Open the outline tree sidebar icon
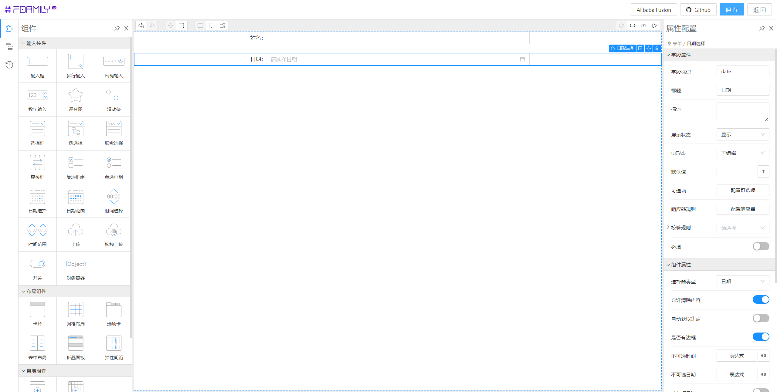The image size is (777, 392). pyautogui.click(x=9, y=46)
